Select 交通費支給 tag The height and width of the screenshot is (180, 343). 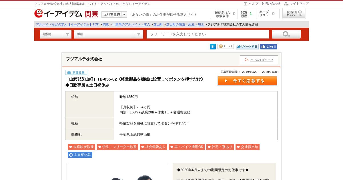click(x=248, y=147)
